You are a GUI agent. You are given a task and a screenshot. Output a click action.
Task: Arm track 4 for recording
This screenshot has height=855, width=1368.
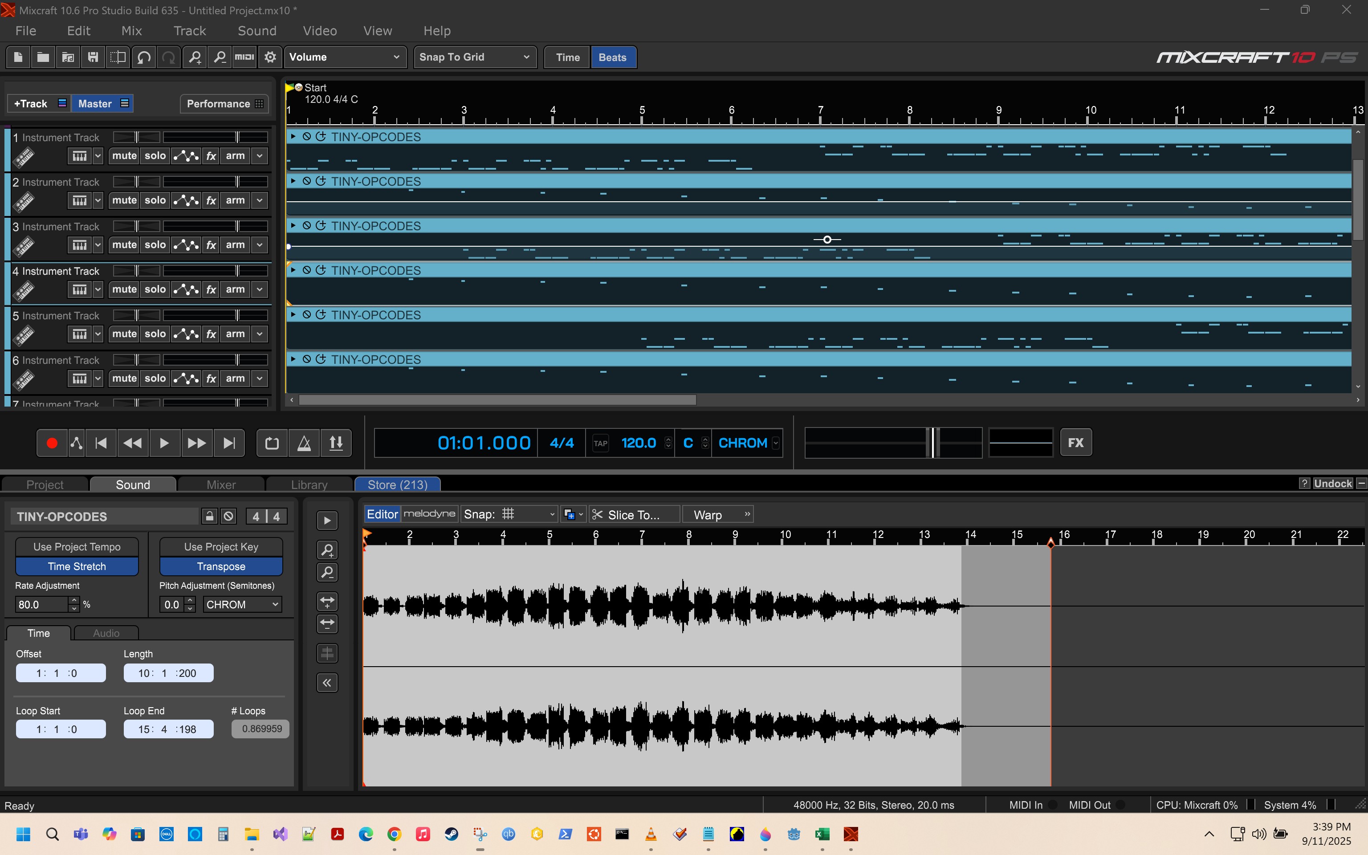tap(236, 289)
